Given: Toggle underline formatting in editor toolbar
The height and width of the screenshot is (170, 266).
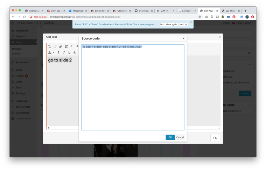Looking at the screenshot, I should click(69, 52).
